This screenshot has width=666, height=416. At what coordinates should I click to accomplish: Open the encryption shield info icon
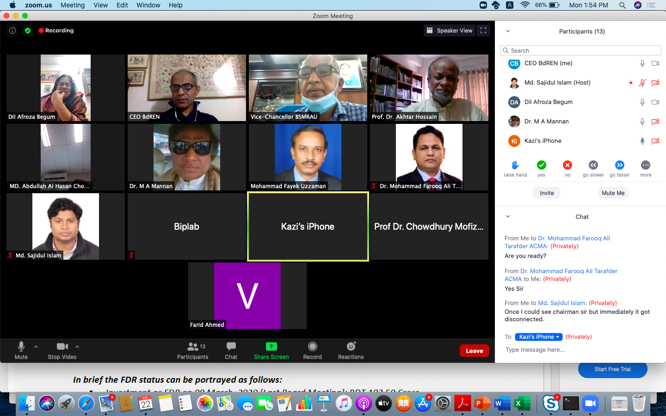28,31
